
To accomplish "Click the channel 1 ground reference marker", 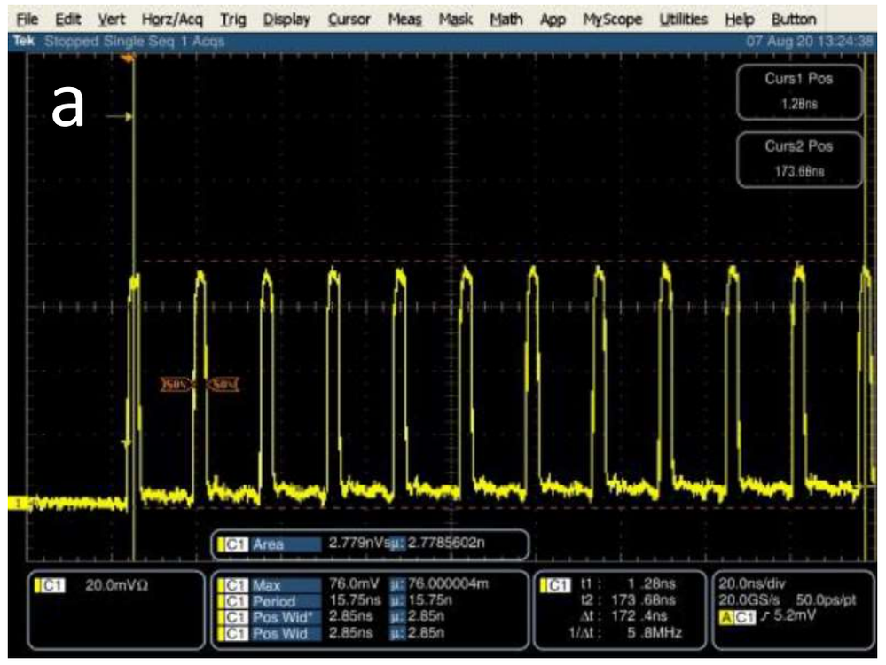I will (x=19, y=503).
